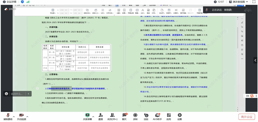The height and width of the screenshot is (122, 258).
Task: Turn on camera with 开启视频
Action: tap(21, 116)
